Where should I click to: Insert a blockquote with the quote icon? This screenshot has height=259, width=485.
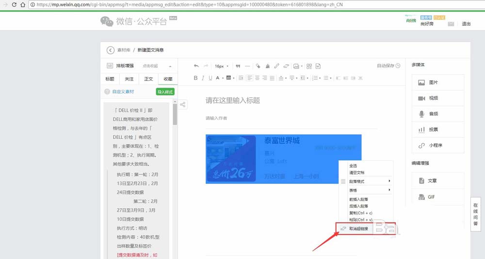pos(238,66)
